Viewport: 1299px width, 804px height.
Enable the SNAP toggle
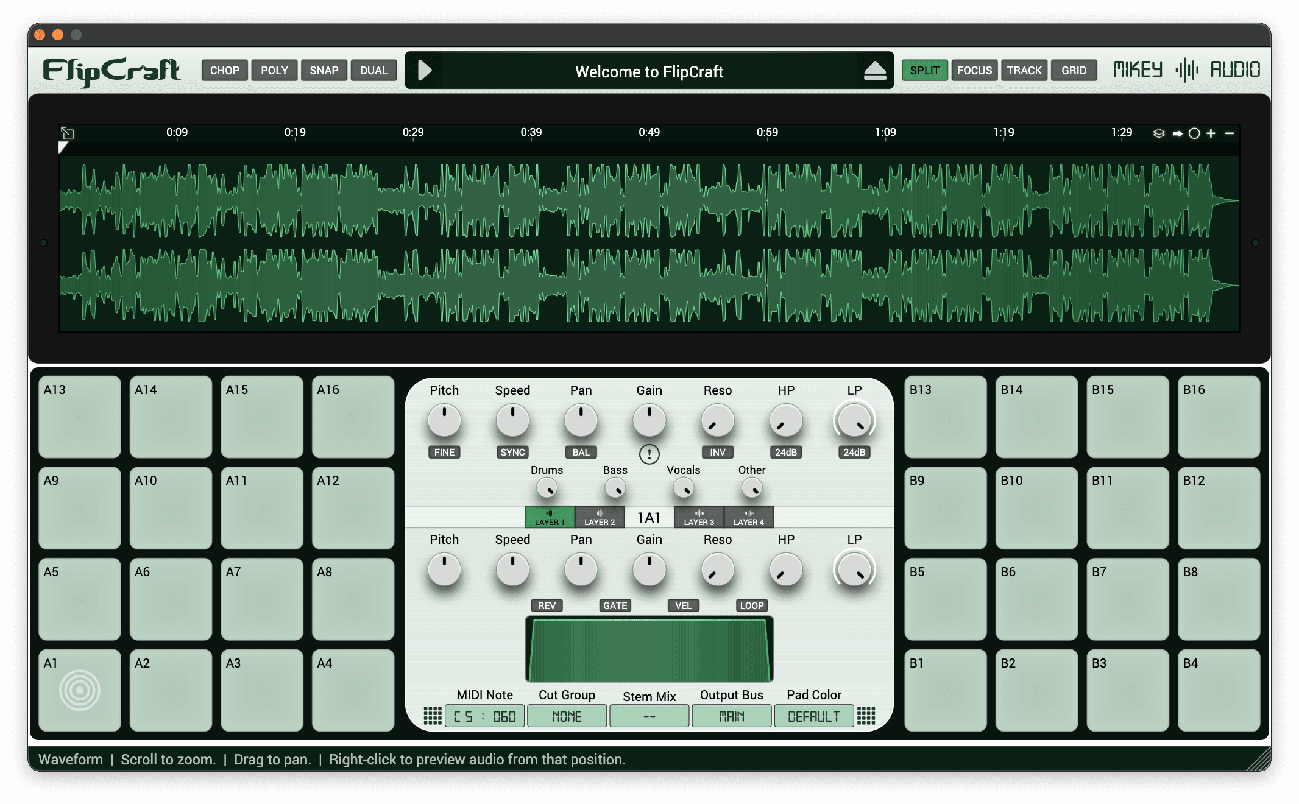tap(324, 71)
